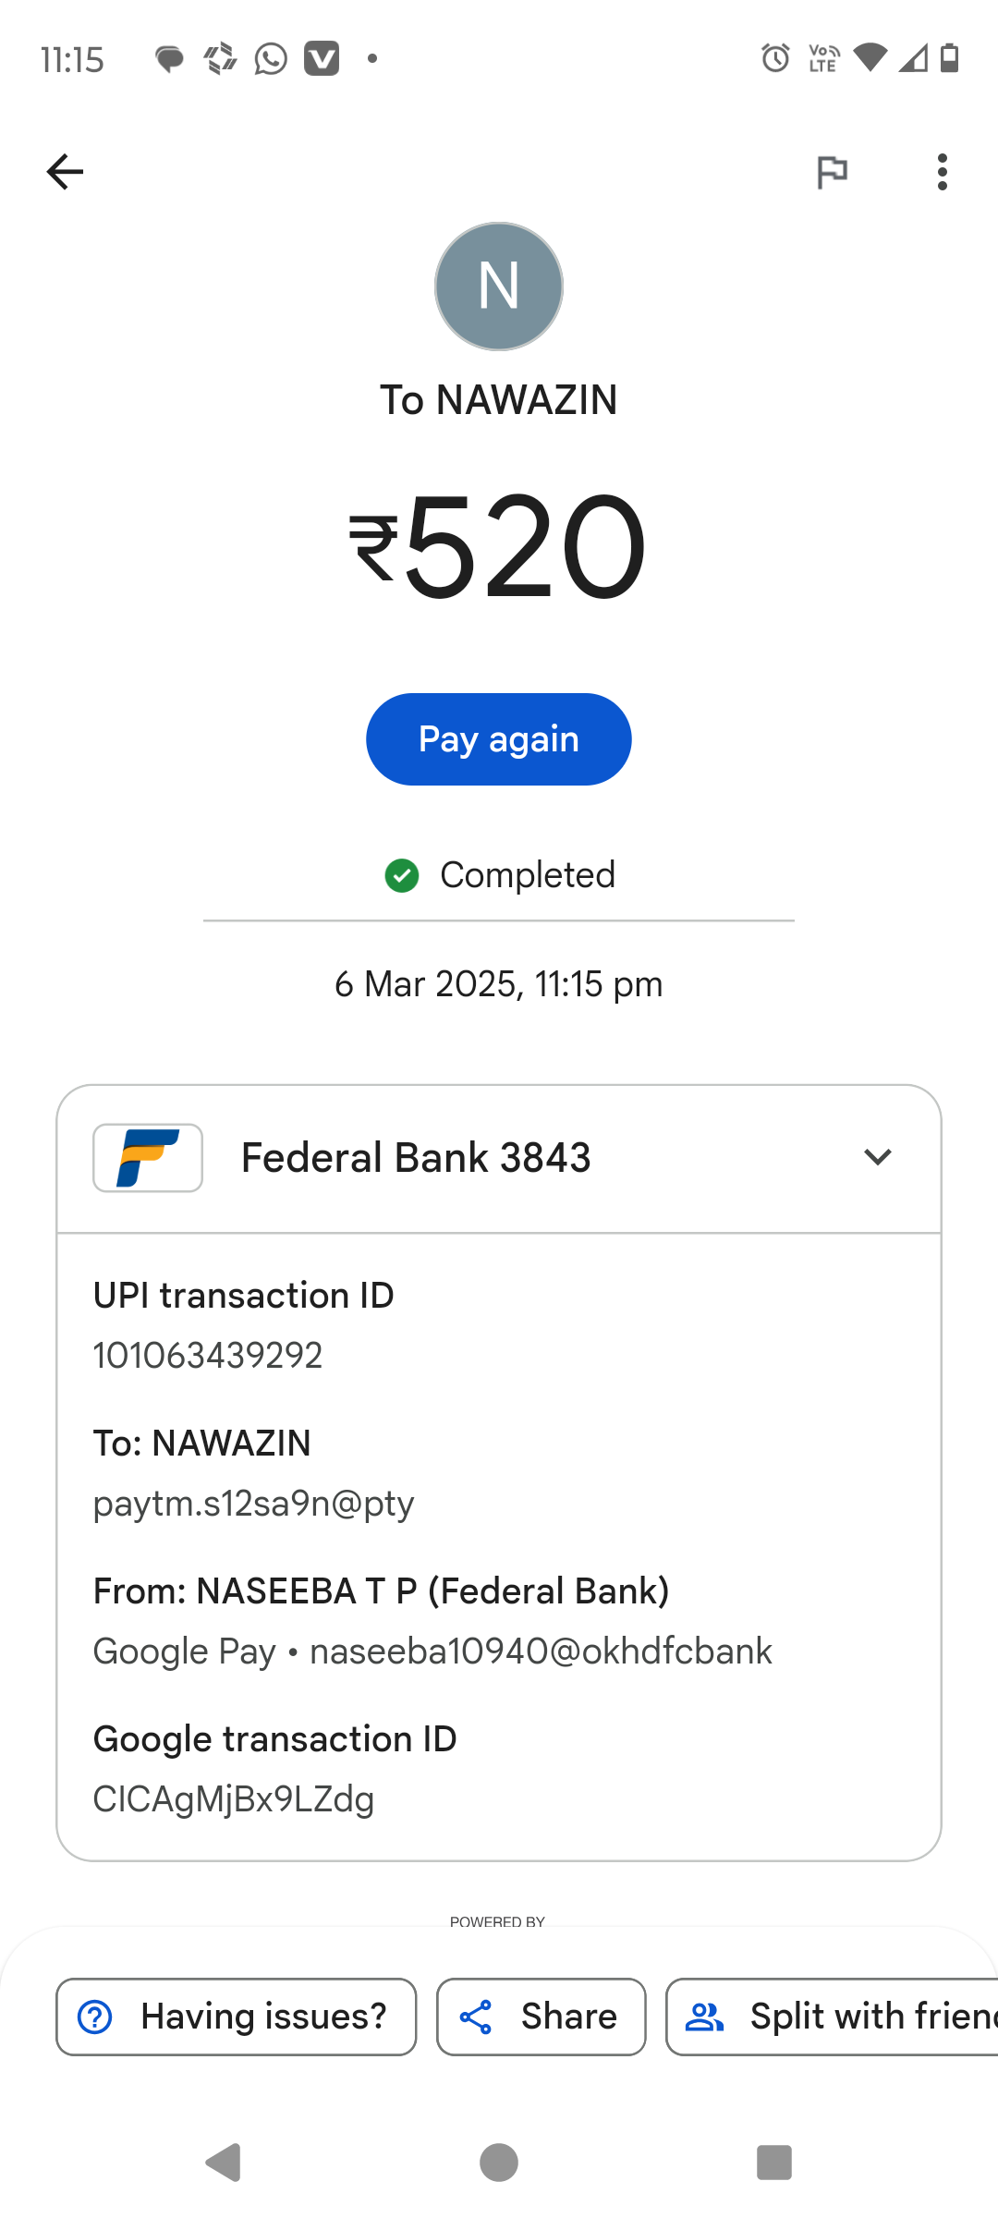Screen dimensions: 998x2218
Task: Open the three-dot overflow menu
Action: (942, 172)
